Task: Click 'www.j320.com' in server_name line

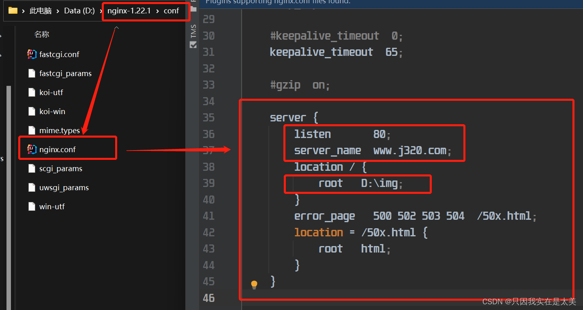Action: [410, 151]
